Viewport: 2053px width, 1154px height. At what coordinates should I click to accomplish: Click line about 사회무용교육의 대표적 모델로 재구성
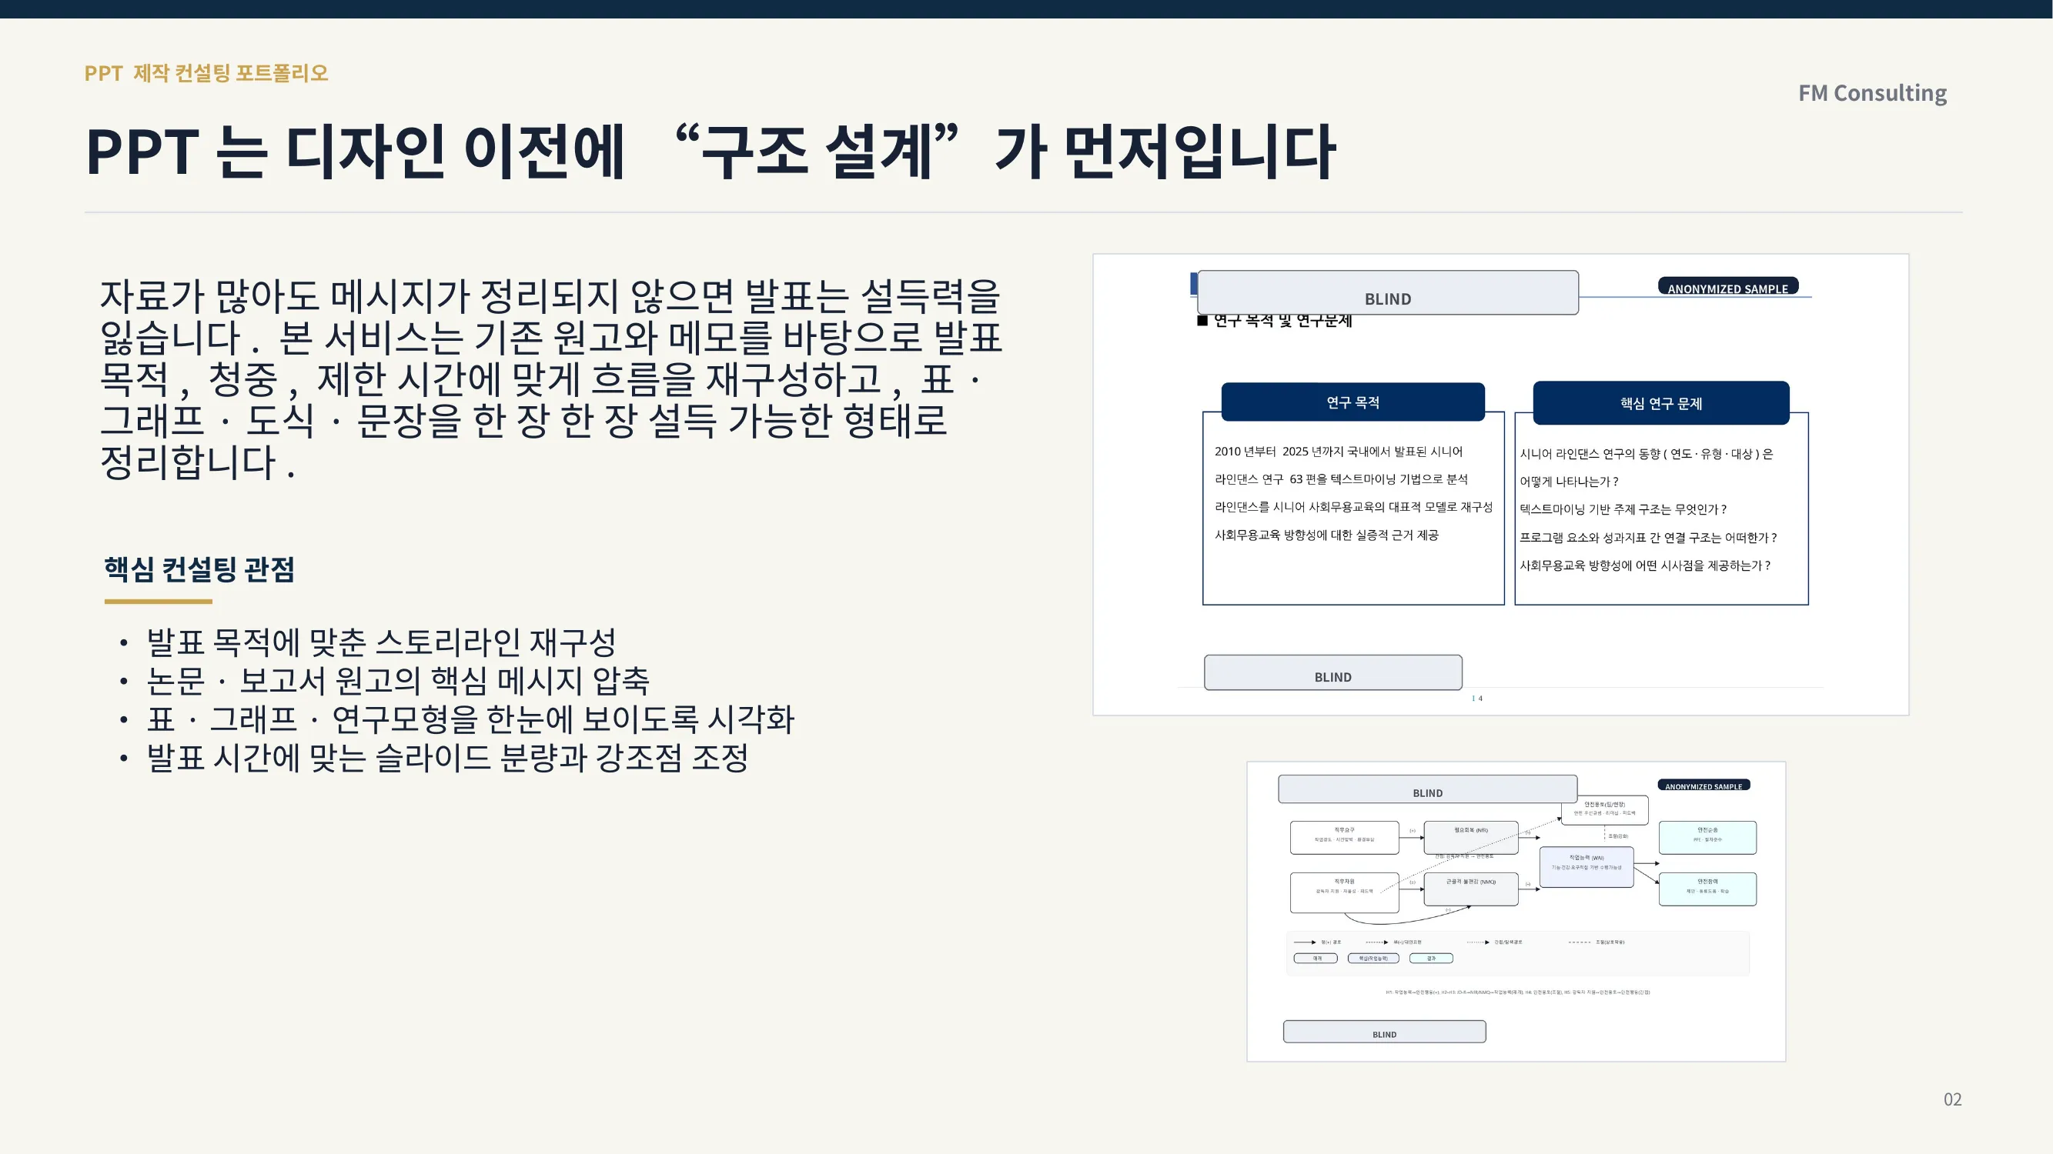click(1353, 507)
